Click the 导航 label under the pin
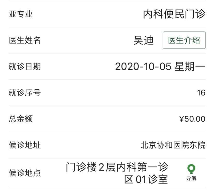 point(191,178)
